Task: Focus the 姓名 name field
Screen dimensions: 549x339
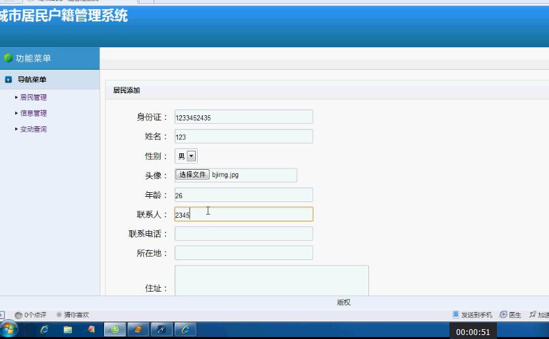Action: (244, 136)
